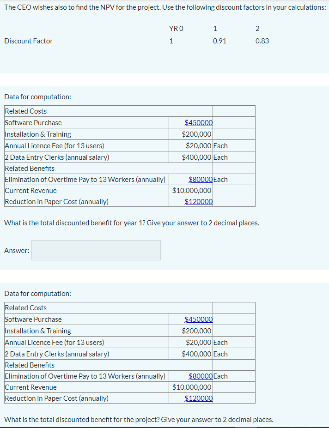Select 'Installation & Training' in first table

(38, 134)
